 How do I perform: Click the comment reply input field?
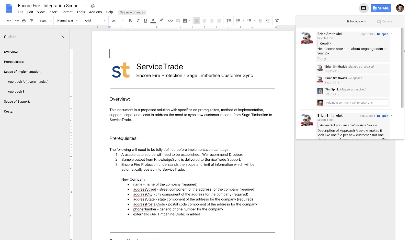pos(357,103)
